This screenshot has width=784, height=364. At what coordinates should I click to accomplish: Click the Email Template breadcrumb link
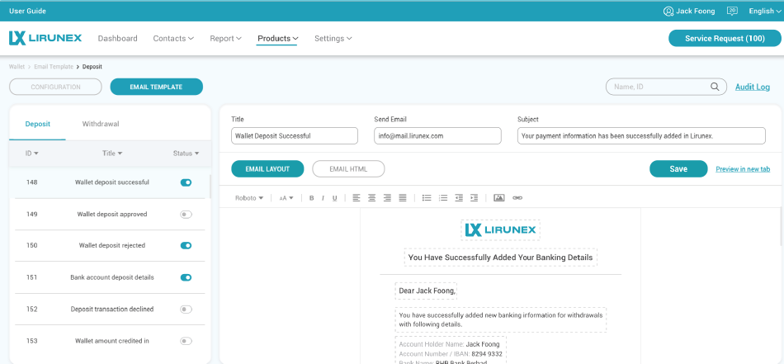(x=54, y=67)
